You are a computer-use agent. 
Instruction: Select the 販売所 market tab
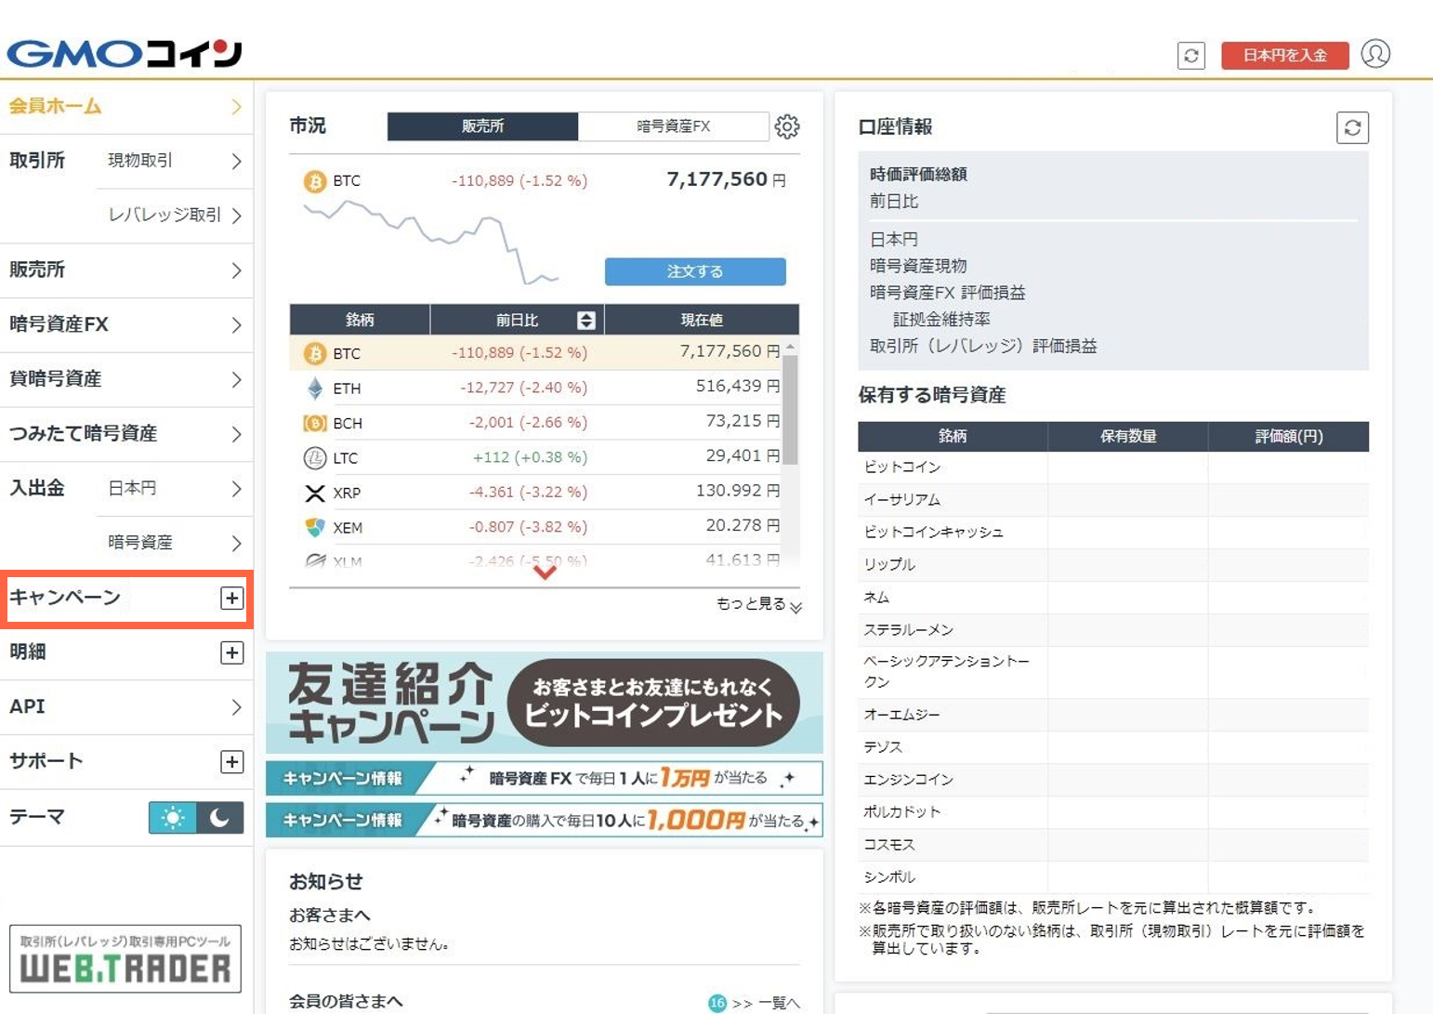click(x=482, y=126)
